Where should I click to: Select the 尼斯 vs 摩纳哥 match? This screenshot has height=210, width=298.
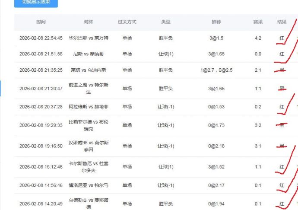(89, 54)
